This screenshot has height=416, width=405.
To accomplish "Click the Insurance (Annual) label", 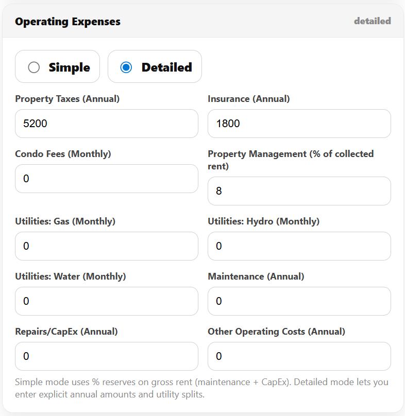I will [x=249, y=99].
